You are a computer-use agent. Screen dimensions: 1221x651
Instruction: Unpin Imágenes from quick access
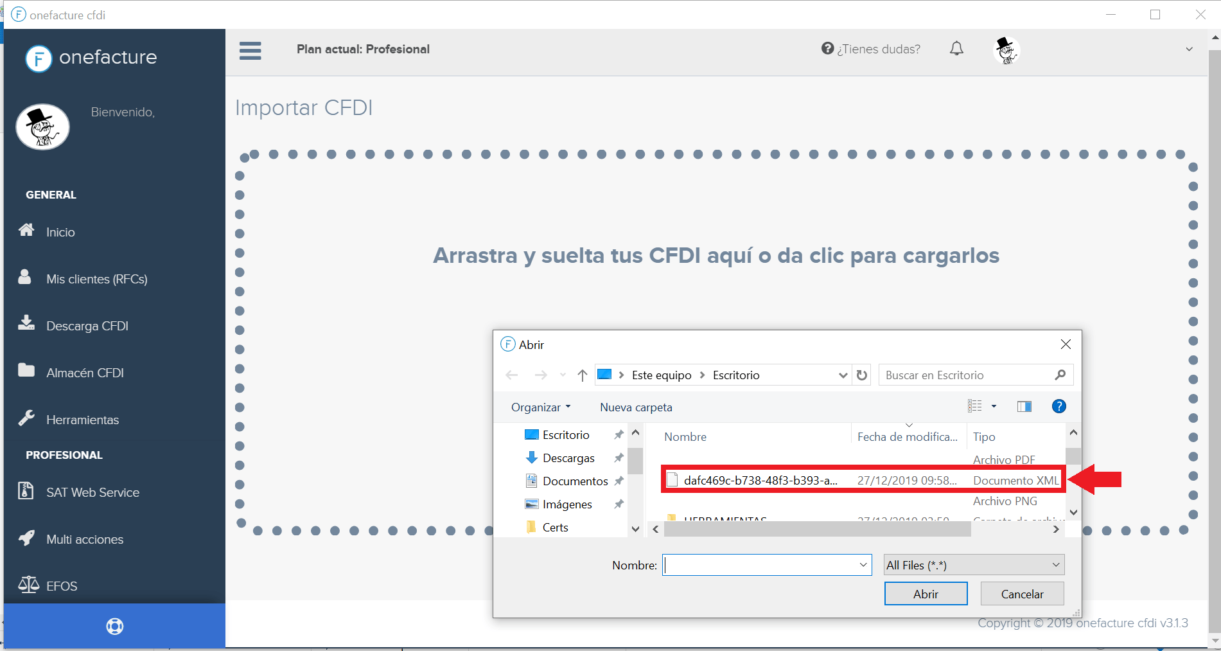618,504
